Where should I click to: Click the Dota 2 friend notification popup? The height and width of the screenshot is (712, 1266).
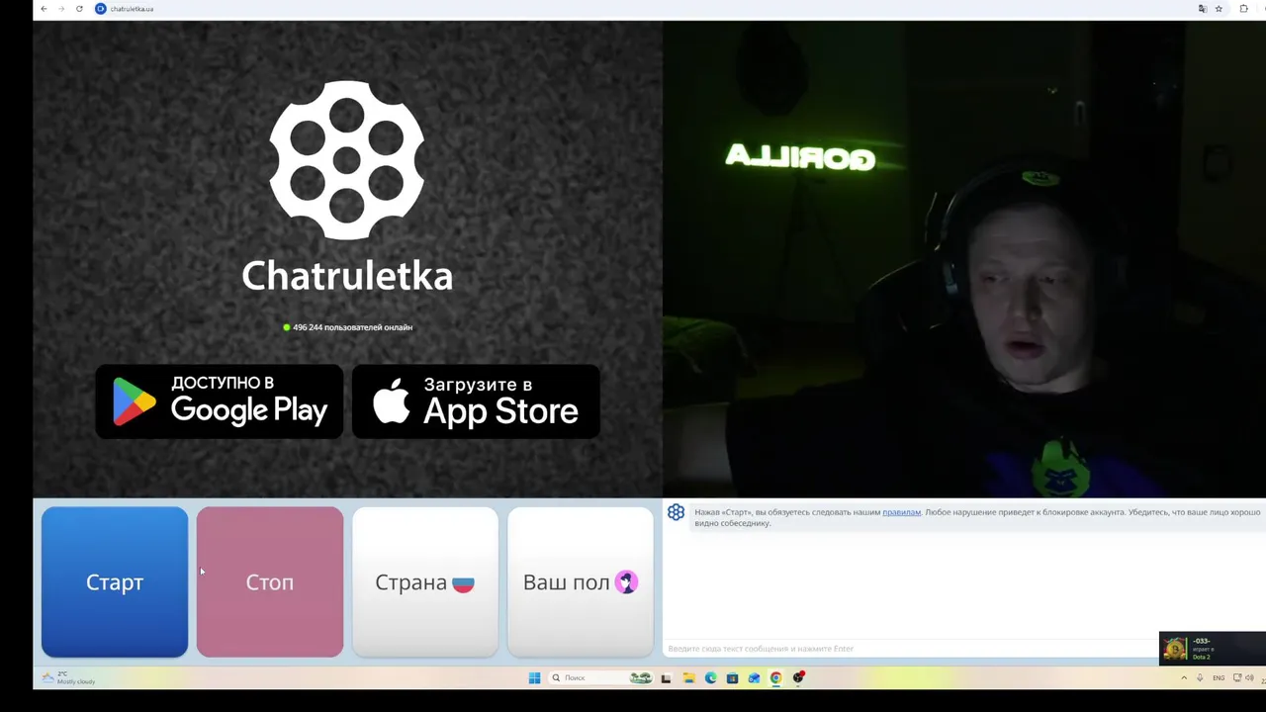coord(1213,648)
